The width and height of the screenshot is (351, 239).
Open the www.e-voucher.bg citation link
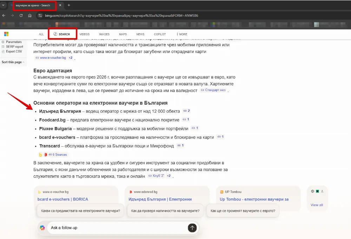click(x=51, y=58)
